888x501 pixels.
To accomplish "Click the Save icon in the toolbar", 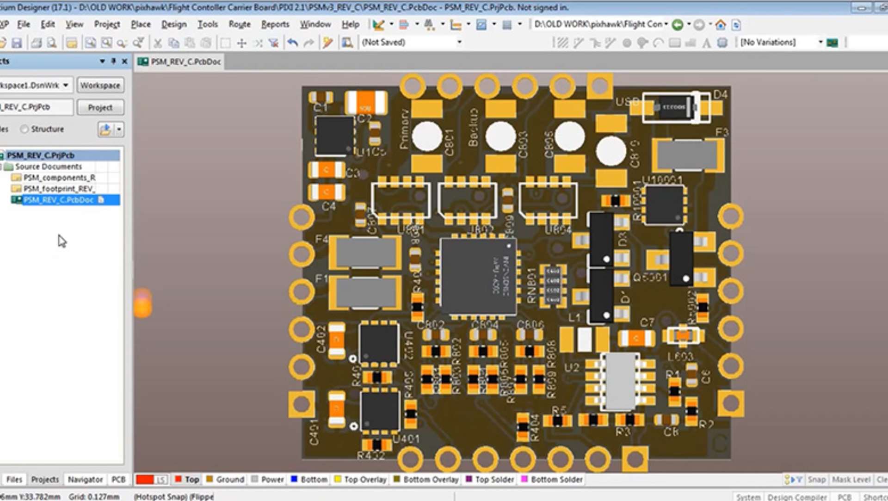I will click(x=17, y=42).
